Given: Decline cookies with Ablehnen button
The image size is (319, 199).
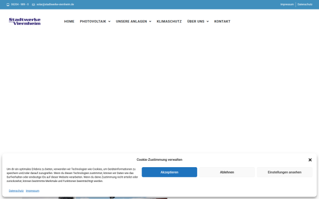Looking at the screenshot, I should [x=227, y=172].
